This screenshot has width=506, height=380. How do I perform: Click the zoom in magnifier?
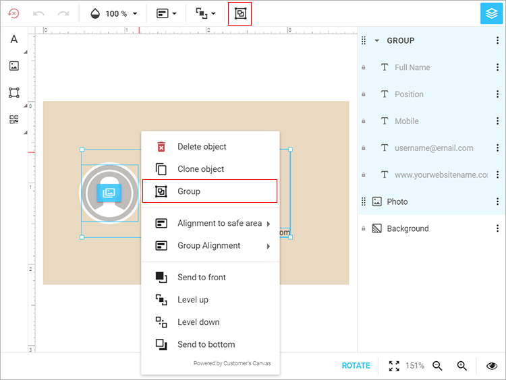point(462,366)
